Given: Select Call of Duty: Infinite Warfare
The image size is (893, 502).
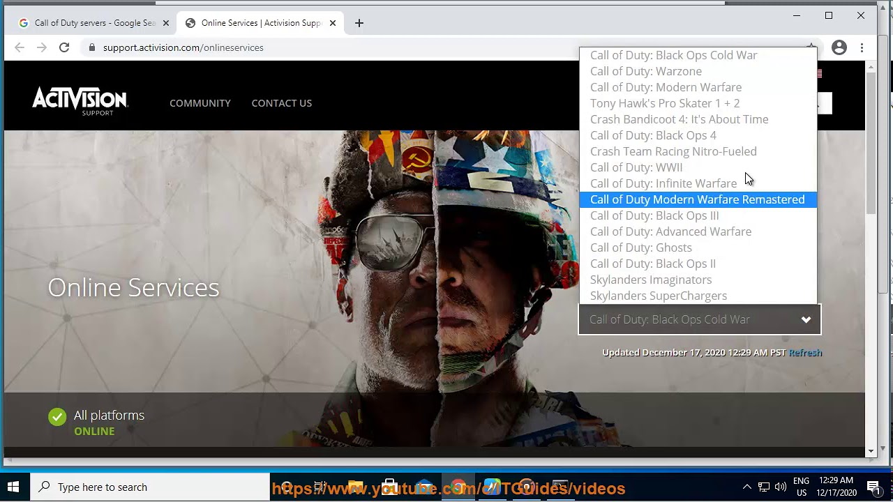Looking at the screenshot, I should 698,183.
